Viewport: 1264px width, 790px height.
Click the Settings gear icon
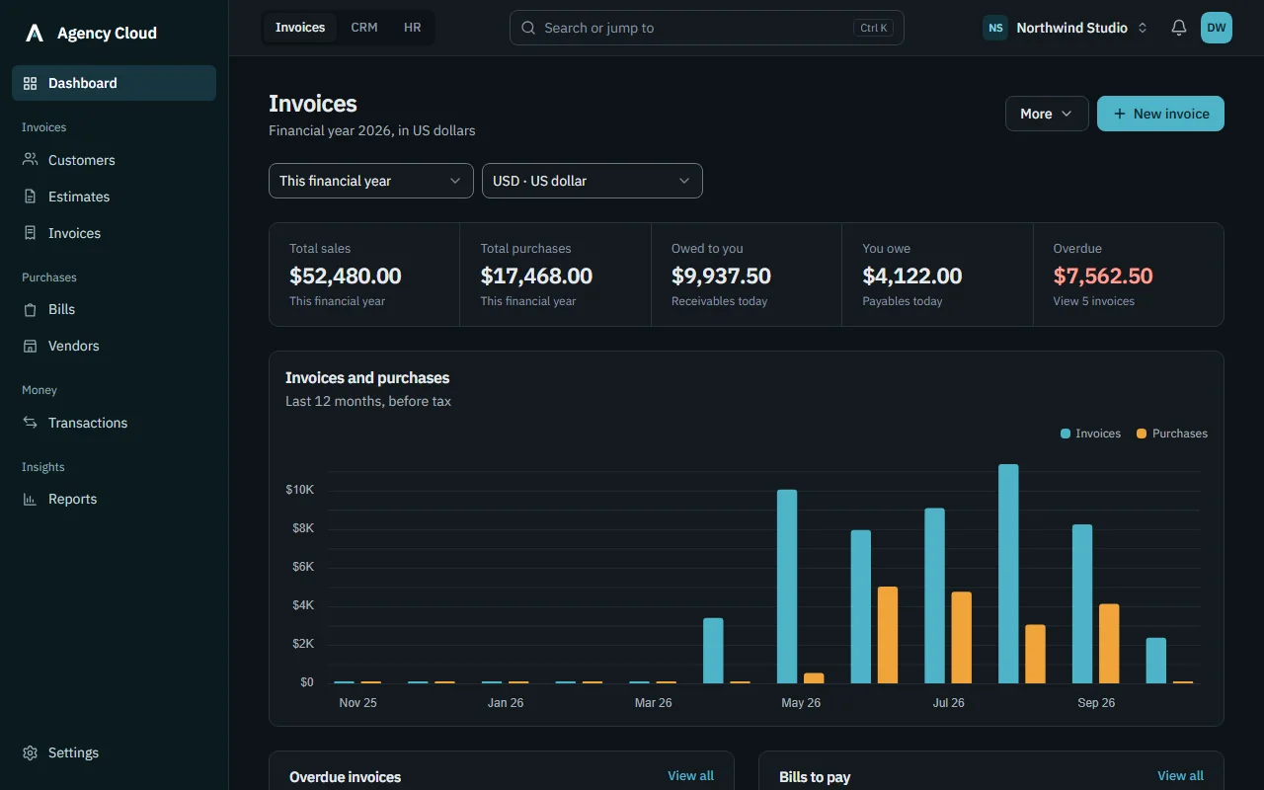click(30, 752)
